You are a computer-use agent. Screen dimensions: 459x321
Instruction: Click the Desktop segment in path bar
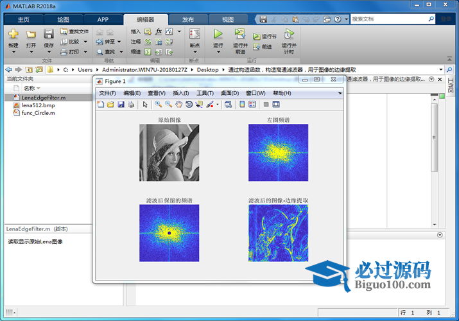[x=207, y=69]
